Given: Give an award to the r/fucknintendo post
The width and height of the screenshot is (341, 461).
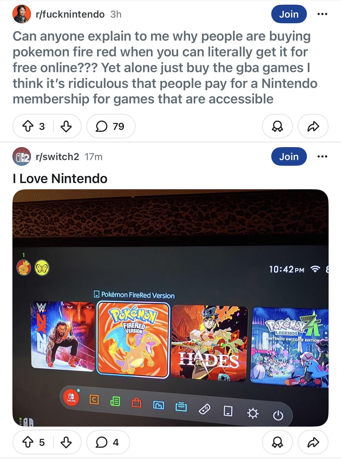Looking at the screenshot, I should (x=277, y=126).
